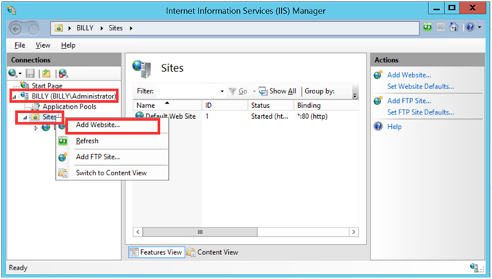This screenshot has width=492, height=279.
Task: Click the horizontal scrollbar thumb in Sites list
Action: (x=200, y=232)
